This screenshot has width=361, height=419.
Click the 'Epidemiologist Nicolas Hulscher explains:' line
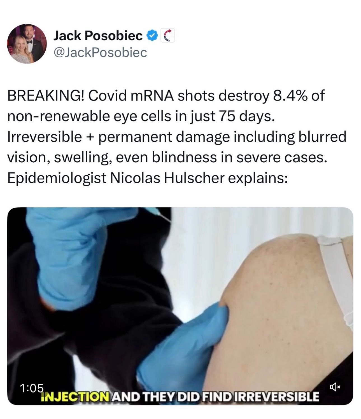(147, 178)
